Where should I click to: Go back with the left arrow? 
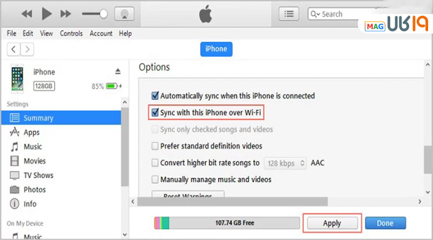tap(14, 49)
